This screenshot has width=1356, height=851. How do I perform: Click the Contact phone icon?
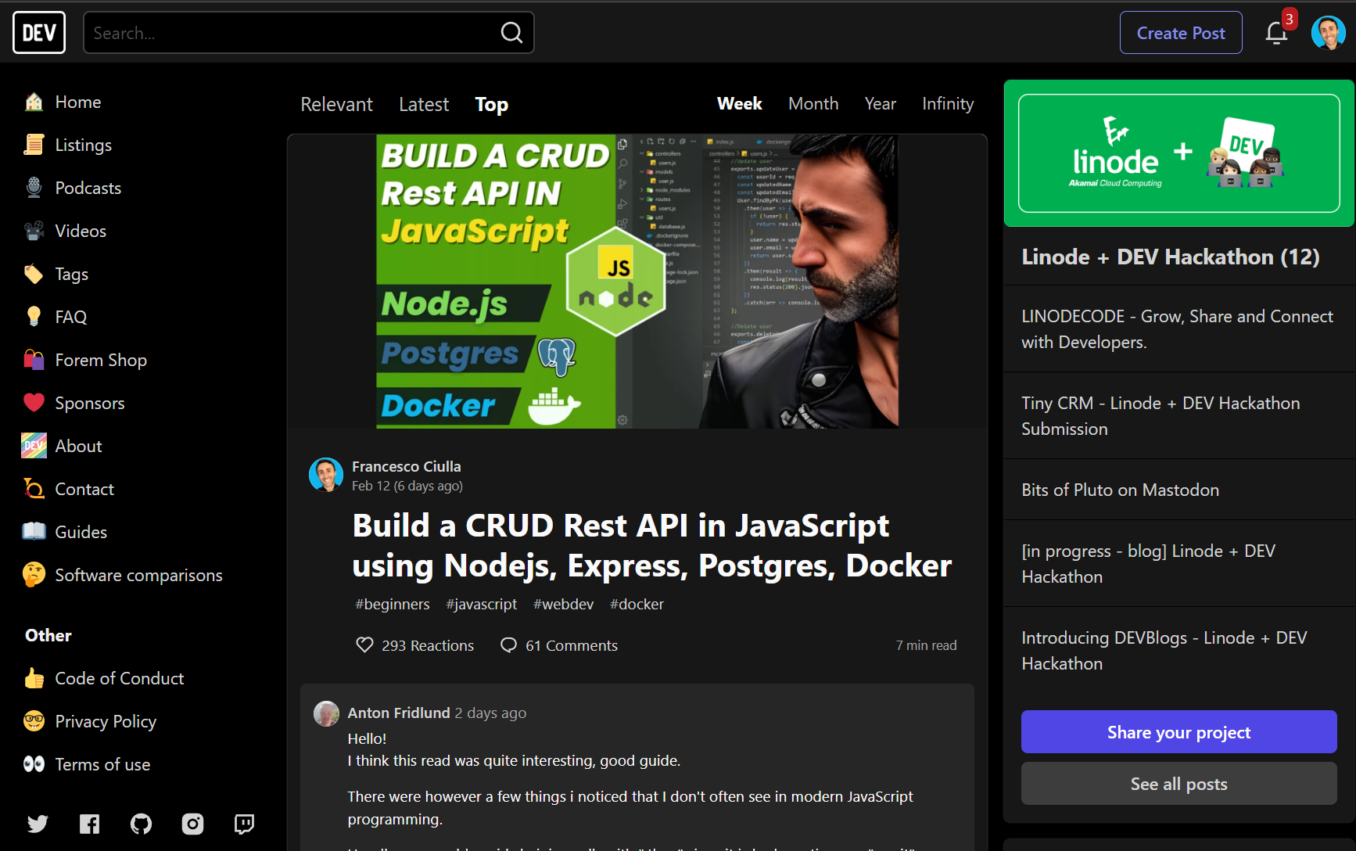point(34,489)
